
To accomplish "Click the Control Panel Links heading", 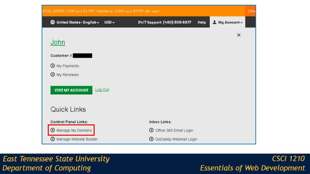I will point(69,122).
